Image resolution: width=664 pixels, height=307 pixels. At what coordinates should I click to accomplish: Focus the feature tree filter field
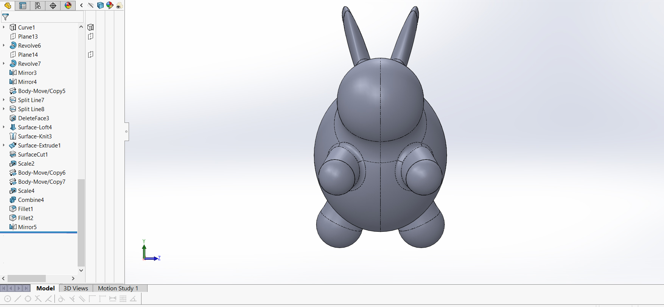tap(42, 17)
